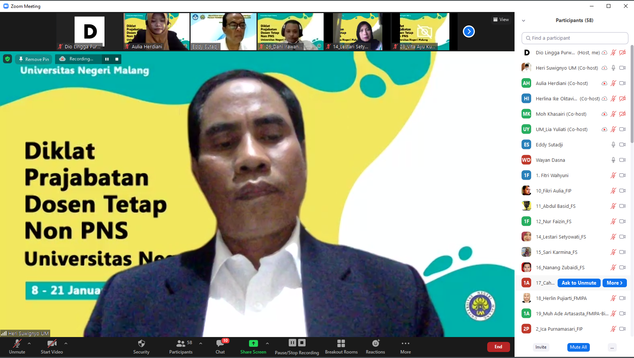The height and width of the screenshot is (358, 634).
Task: Toggle Wayan Dasna's microphone icon
Action: pyautogui.click(x=613, y=160)
